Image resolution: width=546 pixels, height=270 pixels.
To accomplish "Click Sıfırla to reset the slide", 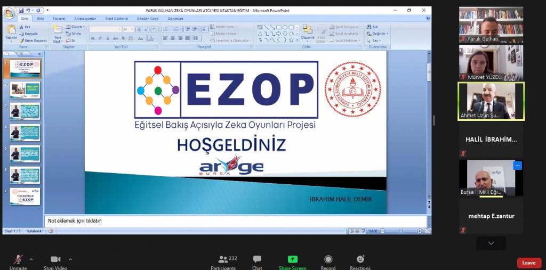I will tap(73, 34).
